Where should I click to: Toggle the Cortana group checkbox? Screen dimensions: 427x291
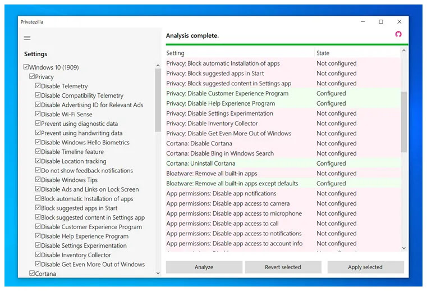32,273
